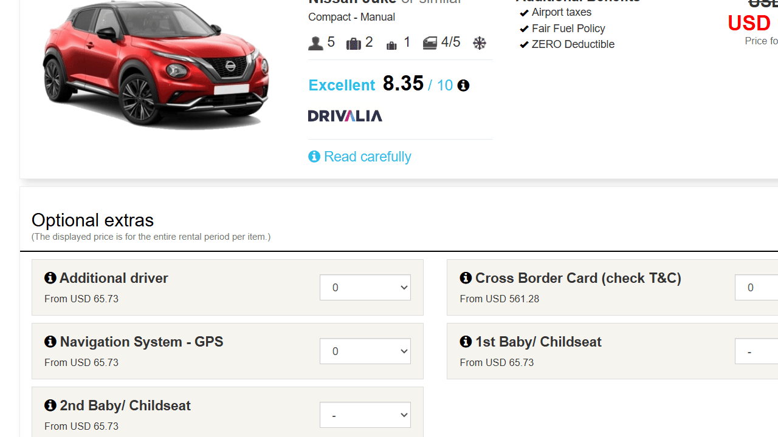Click the Additional driver info icon
The height and width of the screenshot is (437, 778).
(x=50, y=278)
